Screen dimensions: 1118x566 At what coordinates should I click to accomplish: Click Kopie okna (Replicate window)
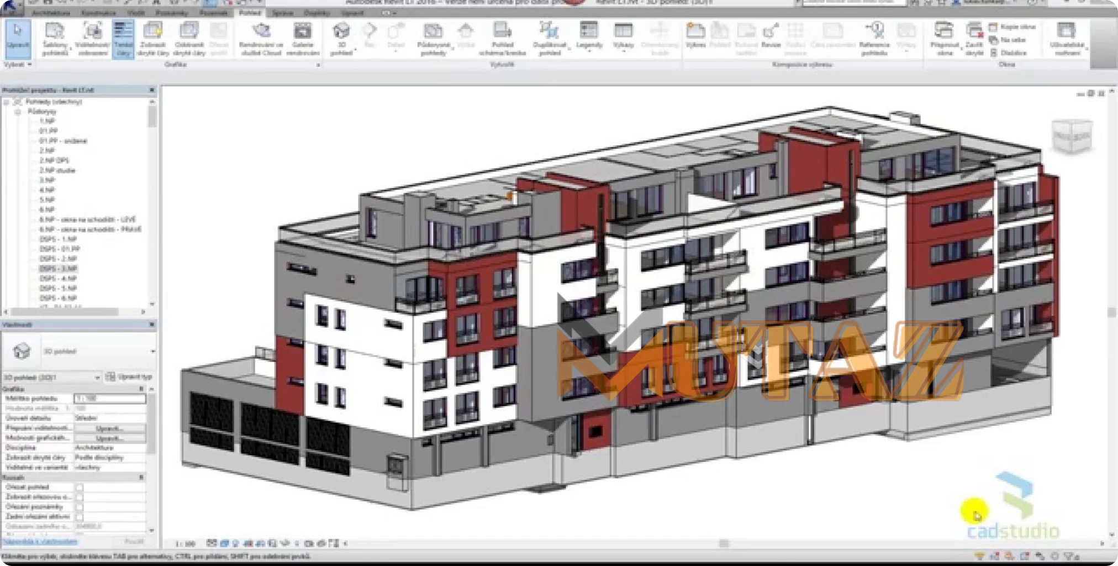click(1012, 27)
